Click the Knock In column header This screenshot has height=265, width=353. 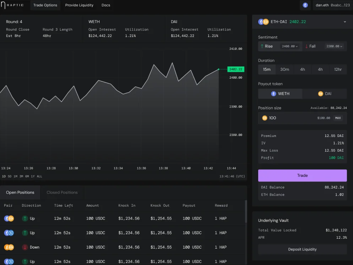(x=127, y=206)
